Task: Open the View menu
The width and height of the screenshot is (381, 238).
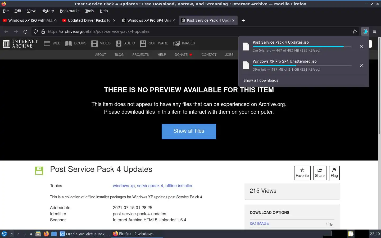Action: click(x=31, y=11)
